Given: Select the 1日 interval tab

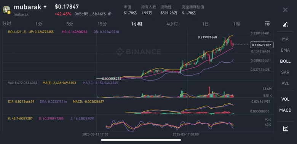Looking at the screenshot, I should click(x=205, y=24).
